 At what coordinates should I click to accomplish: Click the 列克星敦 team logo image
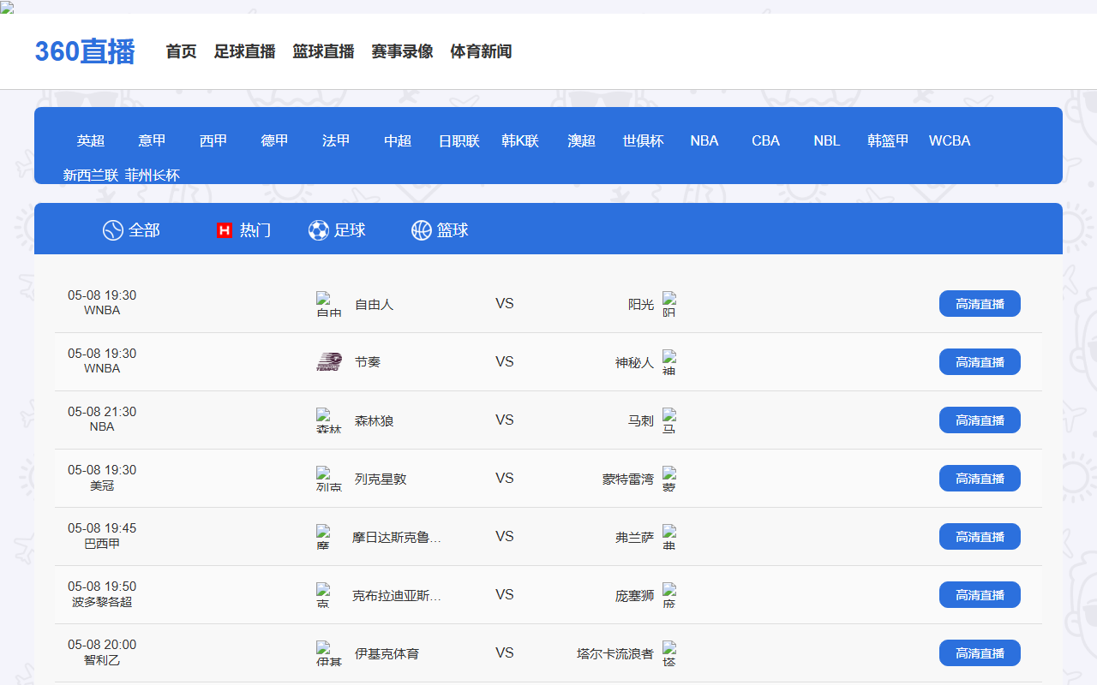(x=329, y=479)
